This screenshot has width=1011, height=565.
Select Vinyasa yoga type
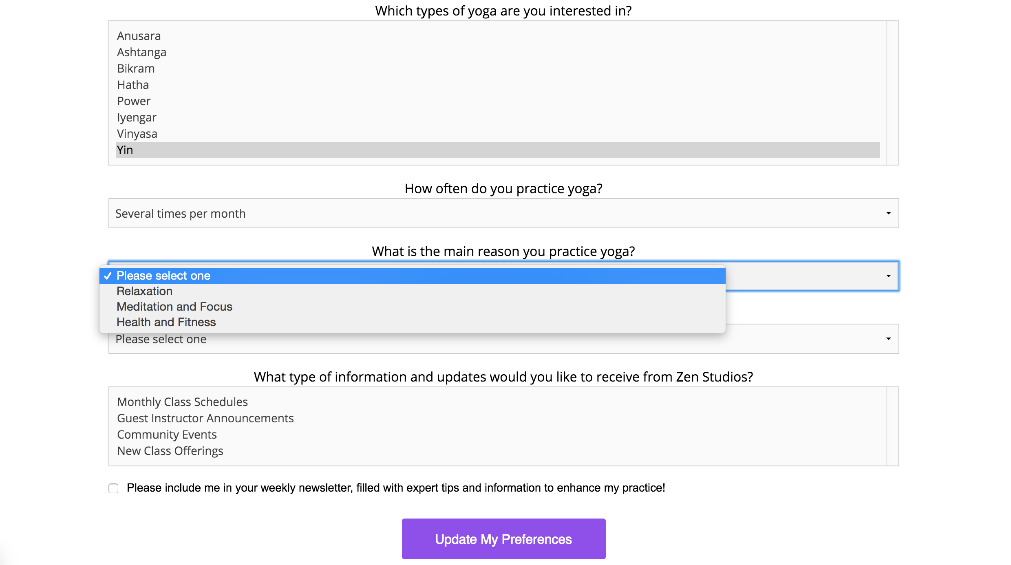pyautogui.click(x=137, y=134)
